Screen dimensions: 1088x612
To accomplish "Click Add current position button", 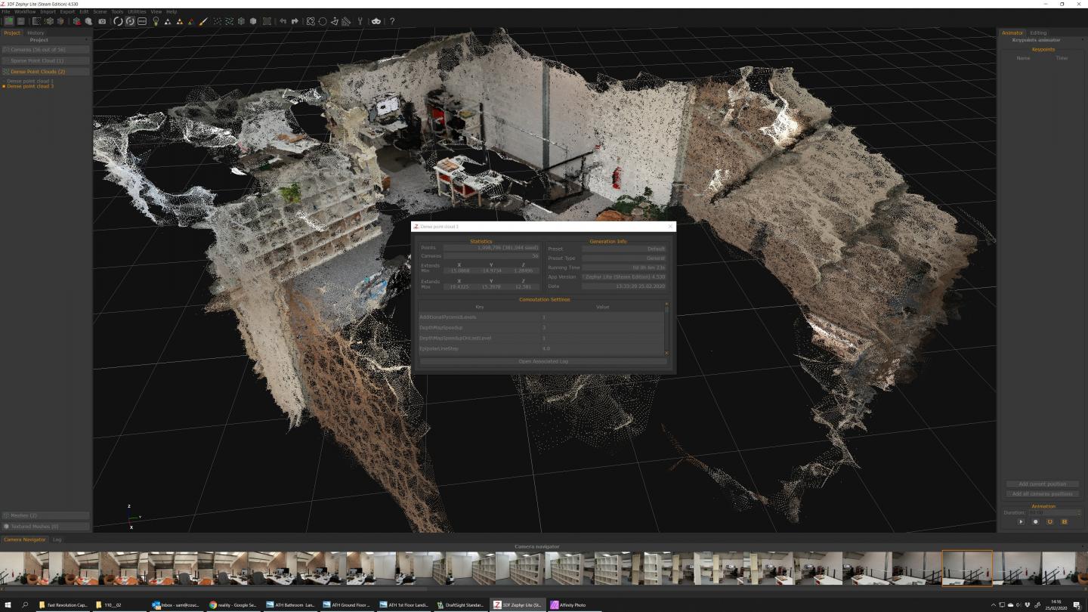I will tap(1042, 484).
